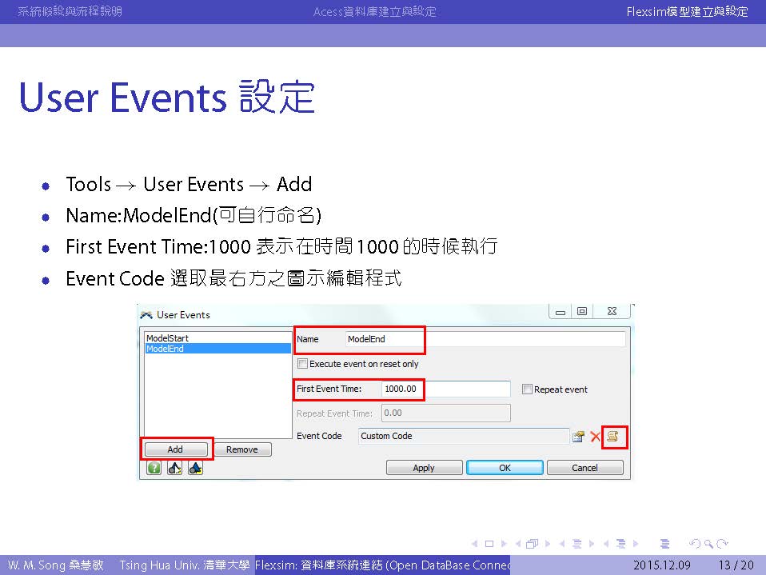Go to Flexsim模型建立與設定 section in header

tap(688, 11)
